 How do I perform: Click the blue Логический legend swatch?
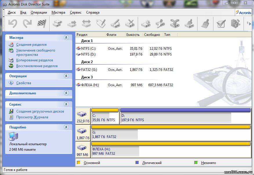click(x=137, y=163)
